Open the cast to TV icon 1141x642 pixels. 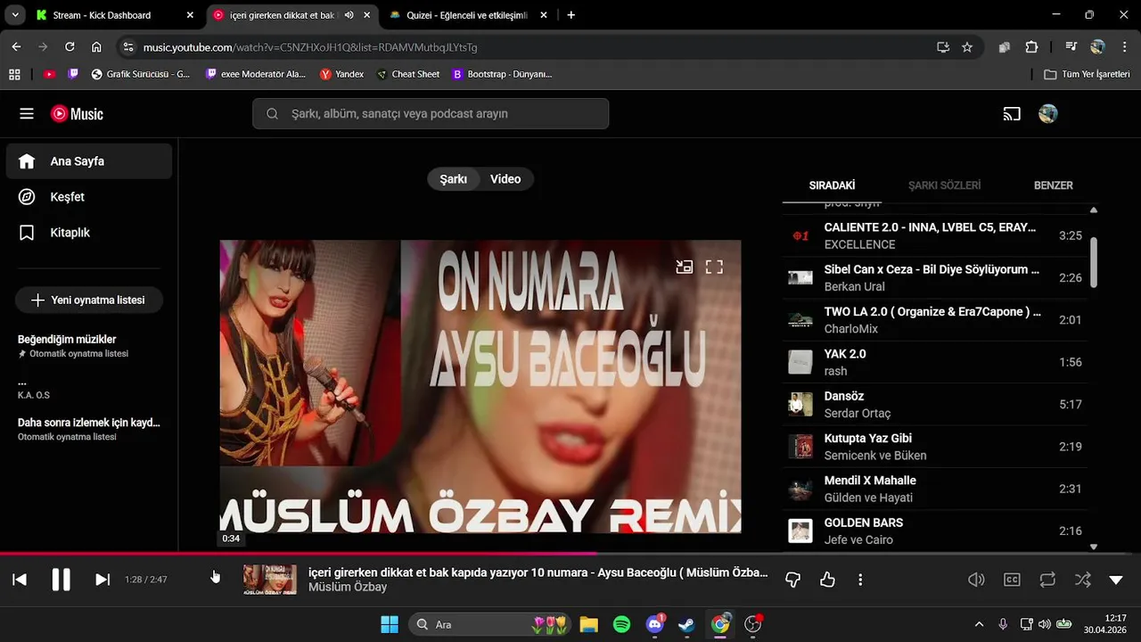click(x=1012, y=114)
